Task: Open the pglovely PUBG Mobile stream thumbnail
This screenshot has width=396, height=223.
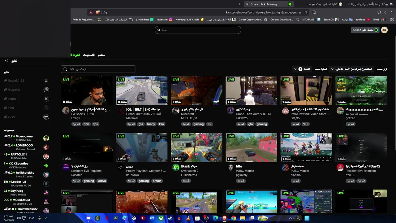Action: tap(251, 147)
